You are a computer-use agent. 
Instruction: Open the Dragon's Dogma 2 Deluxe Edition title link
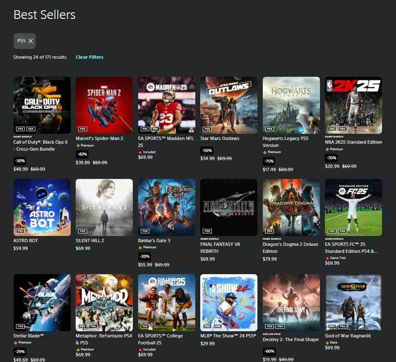(x=290, y=247)
